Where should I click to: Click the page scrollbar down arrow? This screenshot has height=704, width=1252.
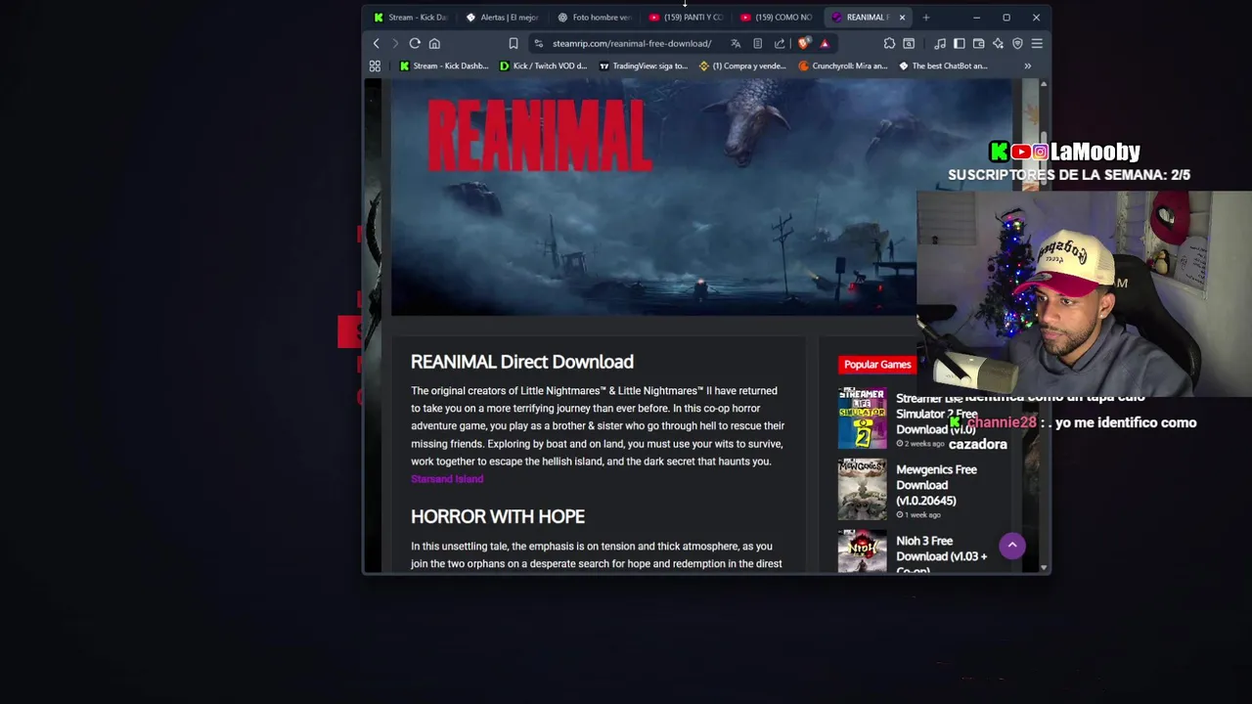(1044, 567)
